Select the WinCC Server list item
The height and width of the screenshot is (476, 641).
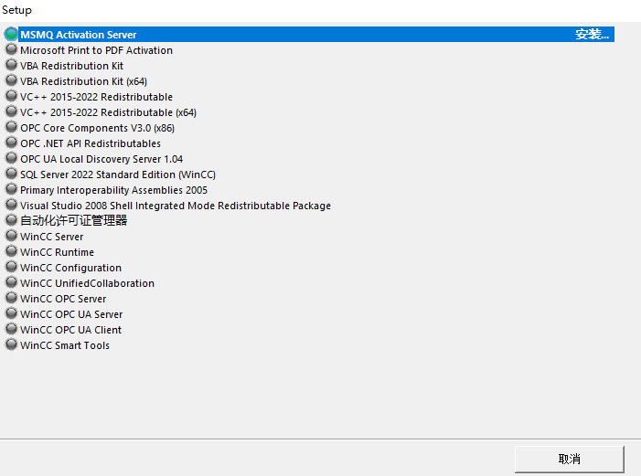pyautogui.click(x=52, y=237)
